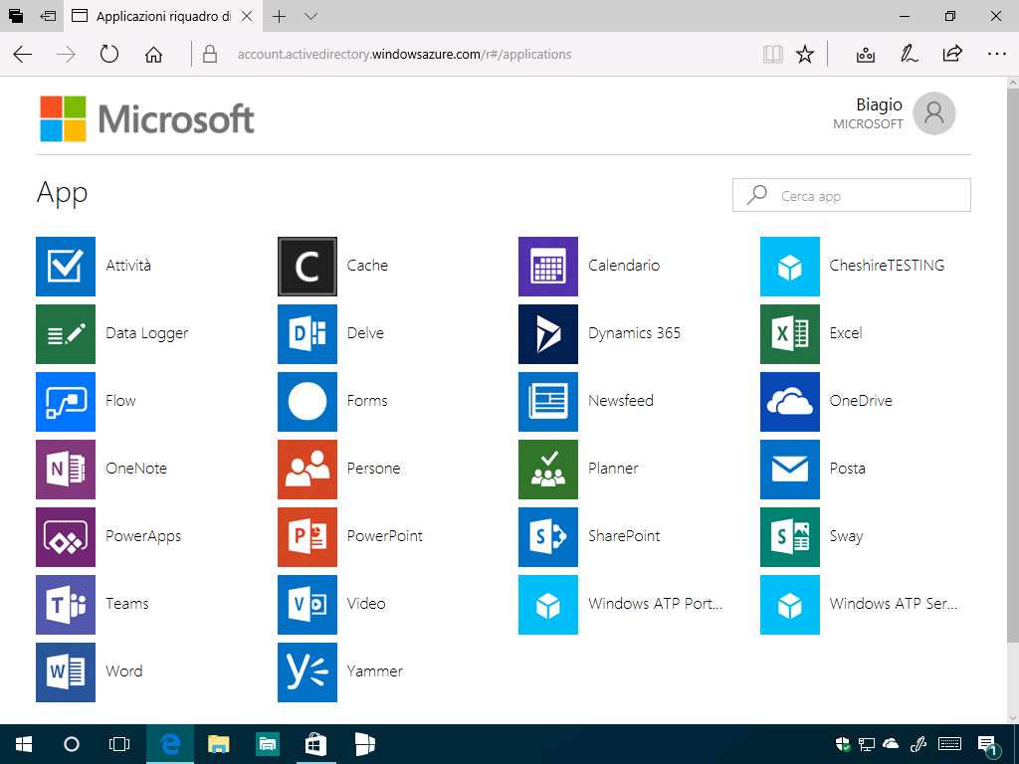Open the Newsfeed app icon
Viewport: 1019px width, 764px height.
tap(548, 402)
